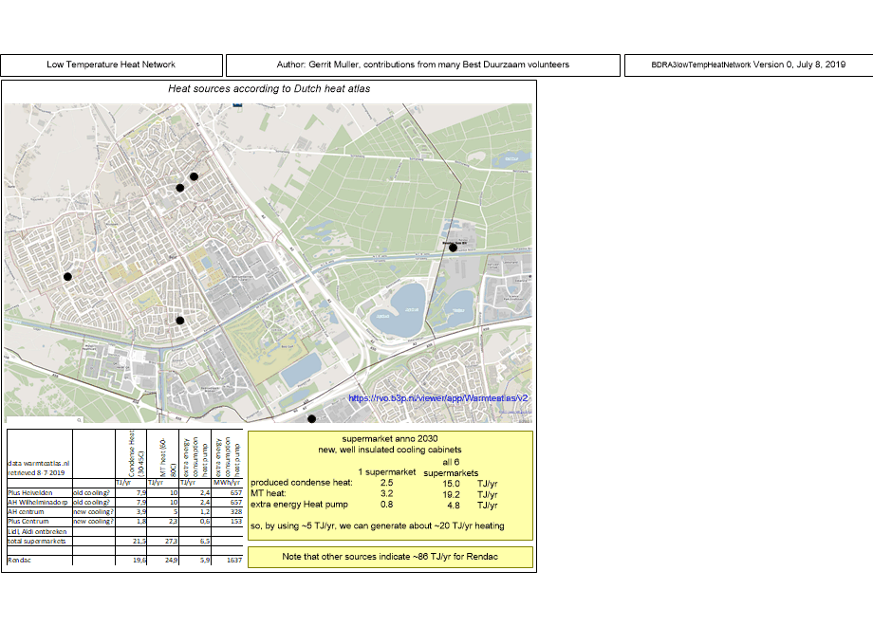This screenshot has width=873, height=626.
Task: Click the 'supermarket anno 2030' heading
Action: 390,438
